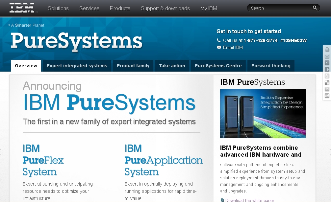Image resolution: width=331 pixels, height=202 pixels.
Task: Share page on Twitter
Action: click(x=327, y=76)
